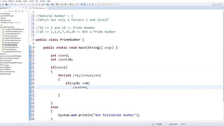
Task: Select the JRE System Library node
Action: click(x=11, y=22)
